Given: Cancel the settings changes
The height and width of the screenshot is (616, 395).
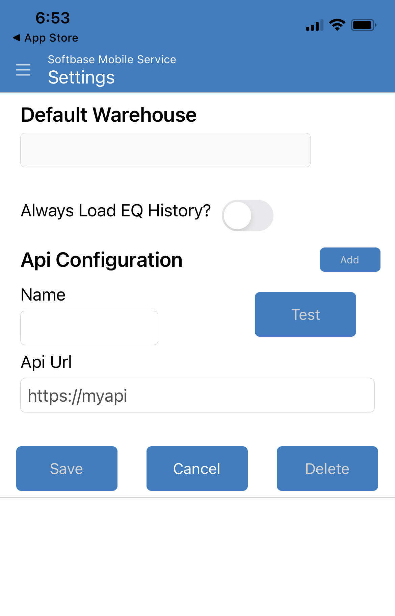Looking at the screenshot, I should [x=197, y=469].
